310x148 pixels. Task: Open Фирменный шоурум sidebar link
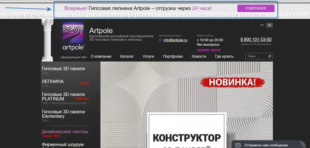63,145
